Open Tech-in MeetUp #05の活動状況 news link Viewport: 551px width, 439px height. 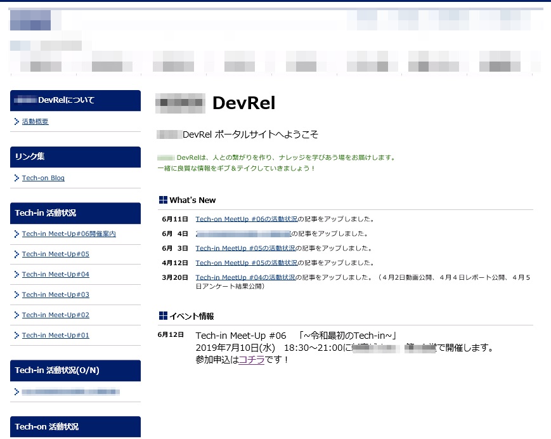click(245, 248)
